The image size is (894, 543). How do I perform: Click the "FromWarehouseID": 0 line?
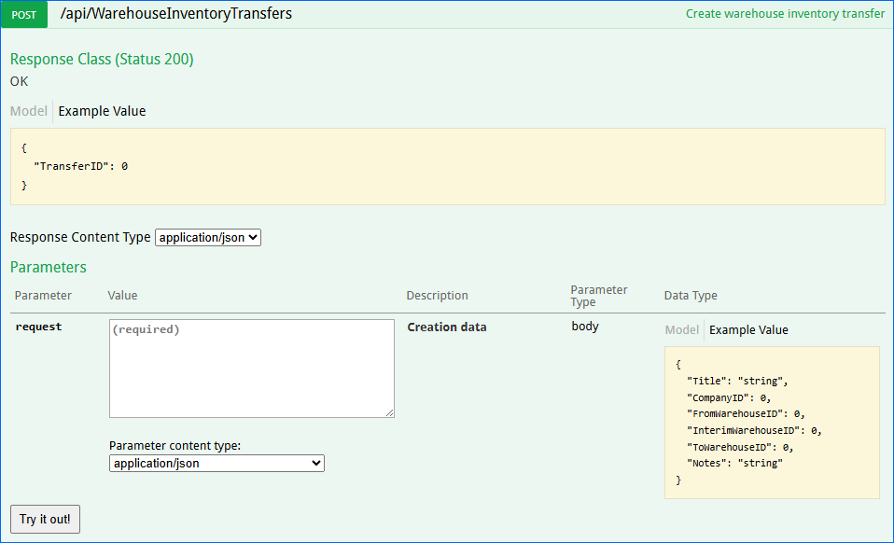pyautogui.click(x=746, y=414)
